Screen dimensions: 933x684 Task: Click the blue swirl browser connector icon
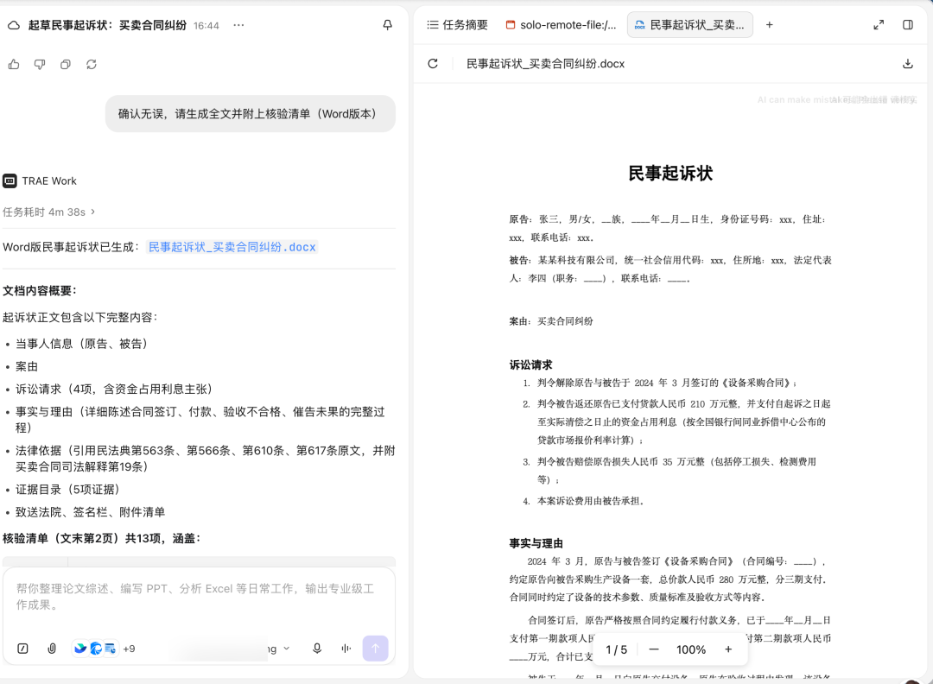(x=96, y=649)
